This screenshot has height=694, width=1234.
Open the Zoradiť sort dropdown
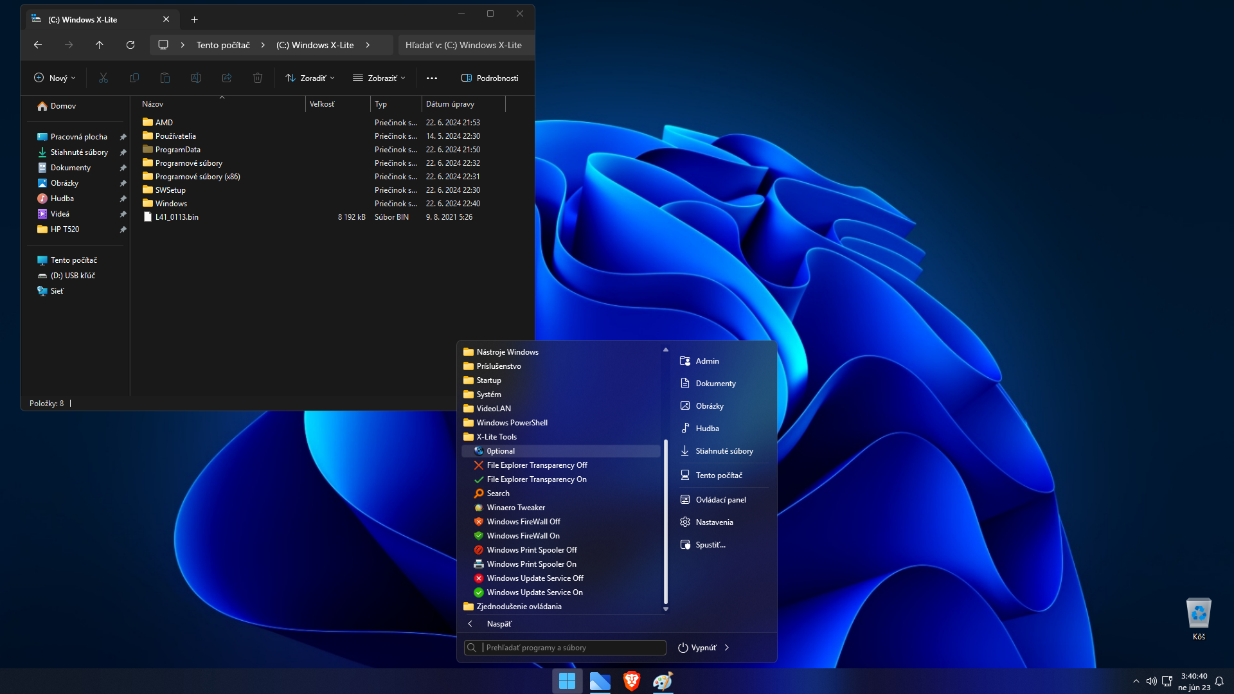[310, 78]
